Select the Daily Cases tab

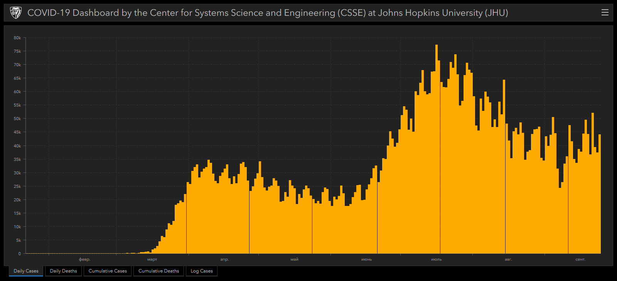[26, 271]
